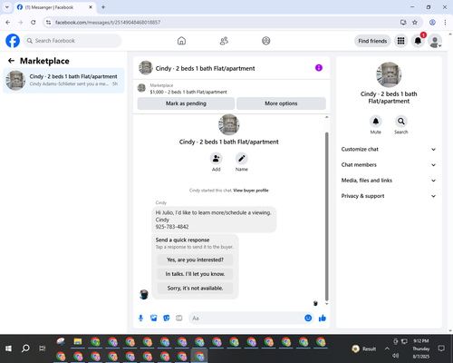453x363 pixels.
Task: Send quick response 'Yes, are you interested?'
Action: (195, 260)
